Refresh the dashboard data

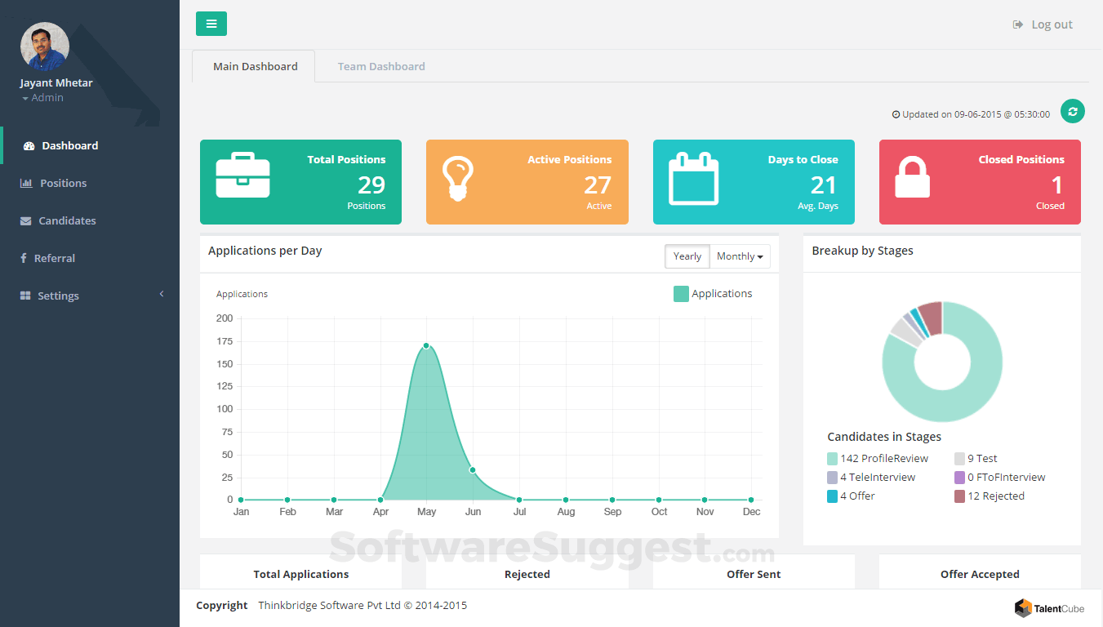[x=1072, y=111]
